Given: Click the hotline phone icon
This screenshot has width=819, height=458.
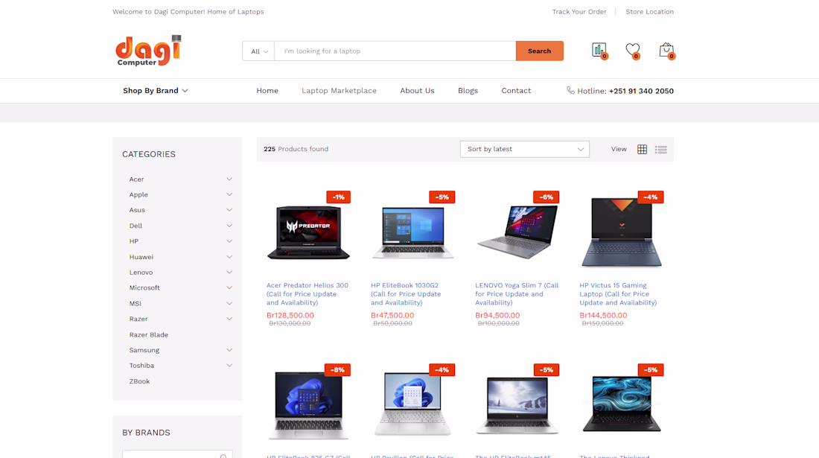Looking at the screenshot, I should click(x=570, y=90).
